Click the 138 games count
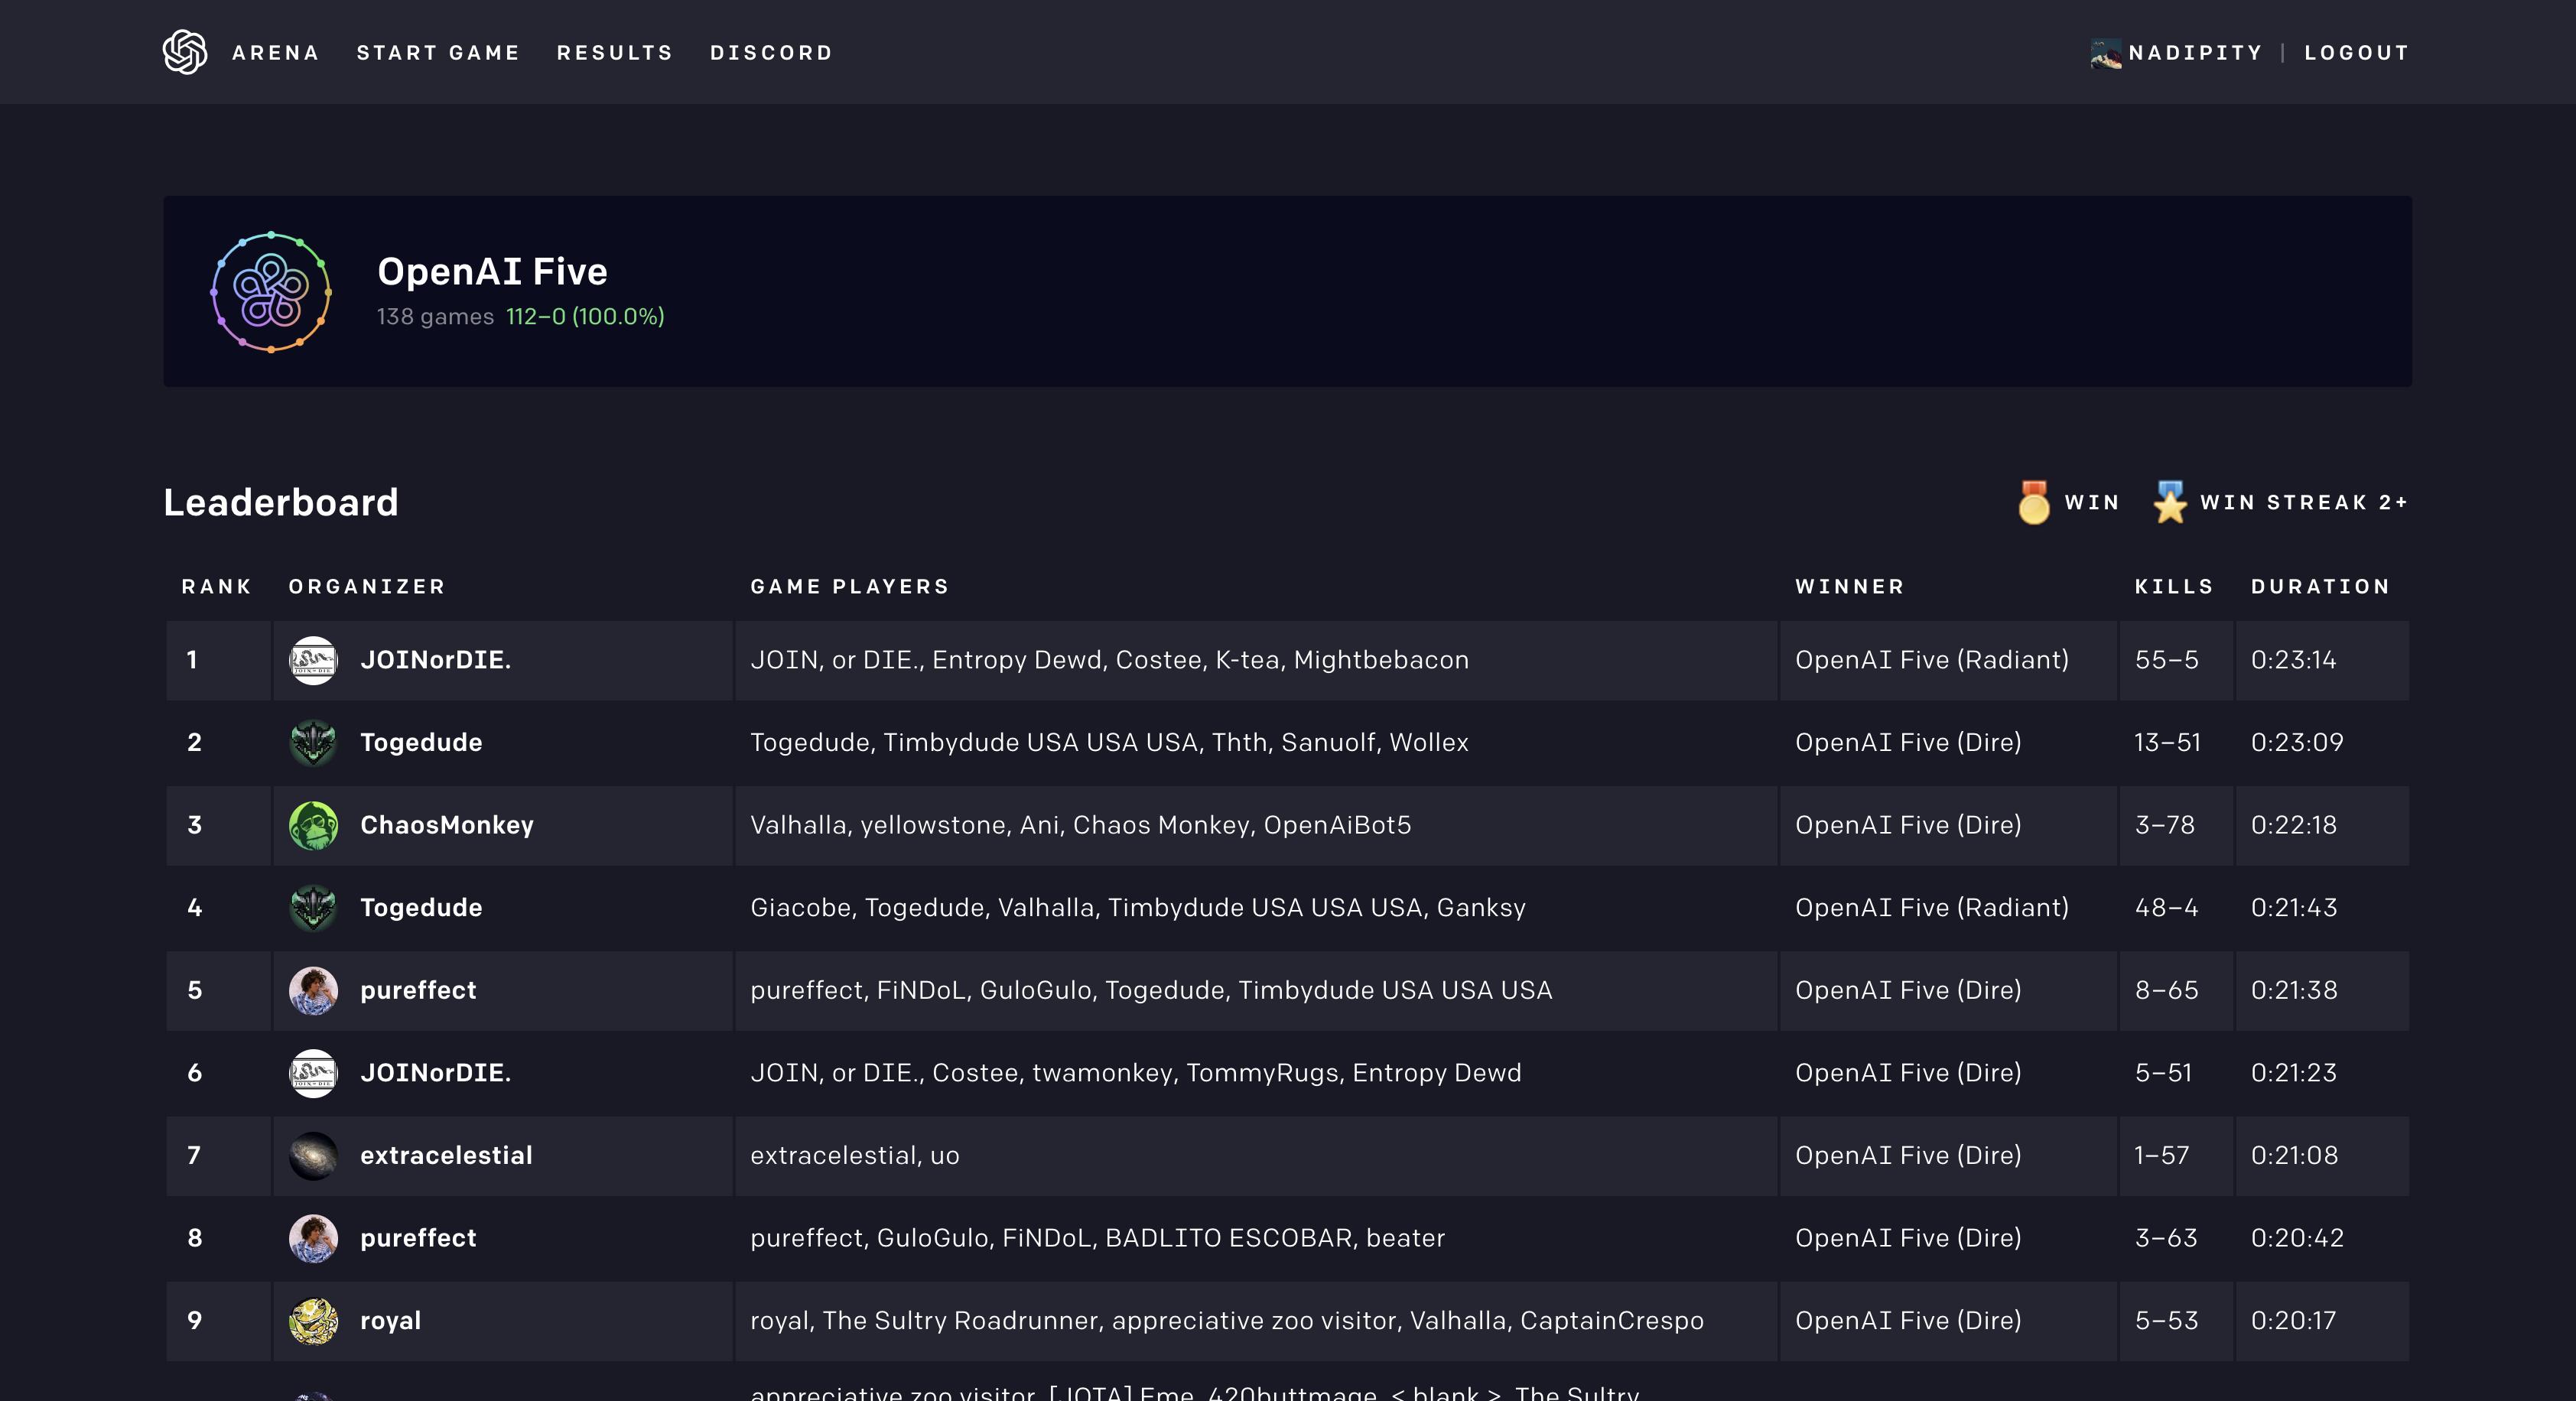The width and height of the screenshot is (2576, 1401). [x=435, y=317]
